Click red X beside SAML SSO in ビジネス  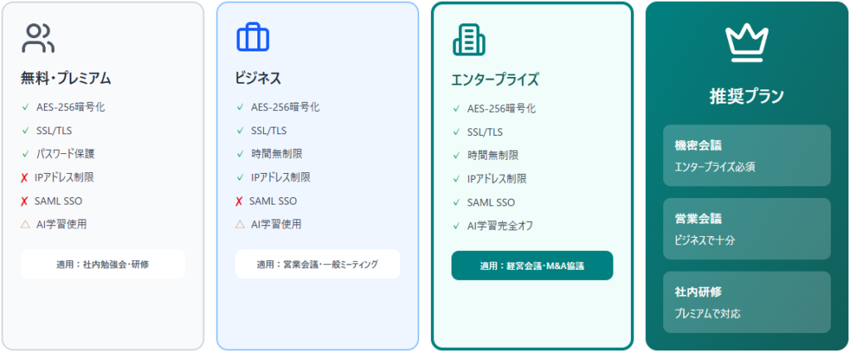pyautogui.click(x=239, y=201)
